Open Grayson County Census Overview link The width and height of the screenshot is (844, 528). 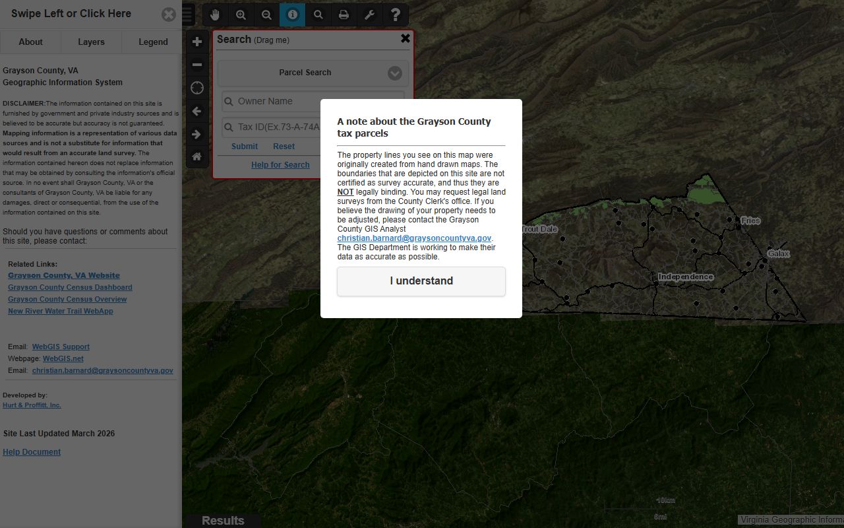click(x=67, y=299)
